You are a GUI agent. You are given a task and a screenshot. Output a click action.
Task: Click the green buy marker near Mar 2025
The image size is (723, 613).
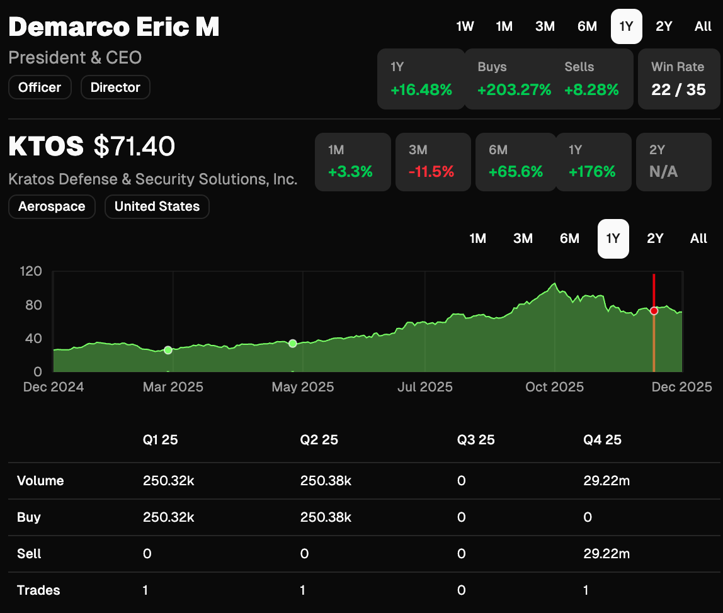[168, 351]
